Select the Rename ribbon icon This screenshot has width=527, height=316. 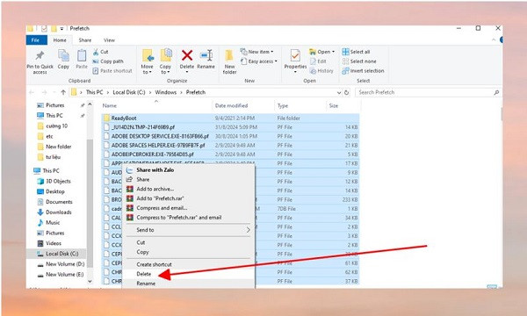coord(206,55)
